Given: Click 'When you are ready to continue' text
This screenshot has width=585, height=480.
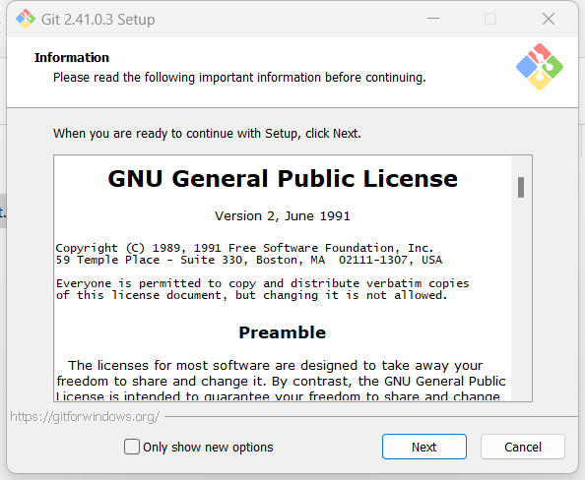Looking at the screenshot, I should (207, 134).
